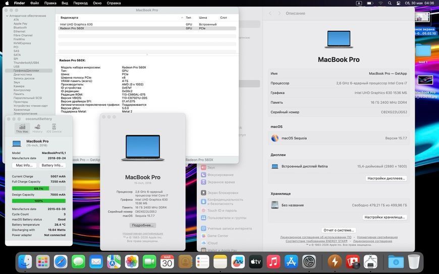The image size is (439, 274).
Task: Select Intel UHD Graphics 630 row
Action: pyautogui.click(x=147, y=24)
